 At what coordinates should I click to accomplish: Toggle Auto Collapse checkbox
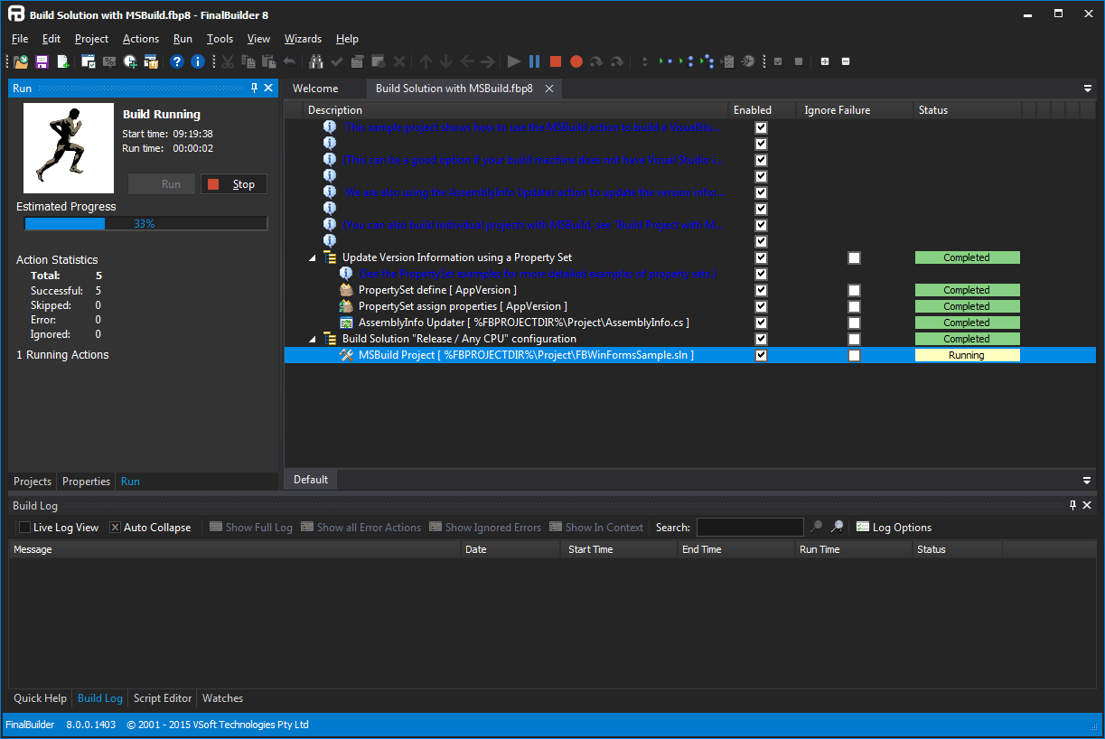coord(115,528)
